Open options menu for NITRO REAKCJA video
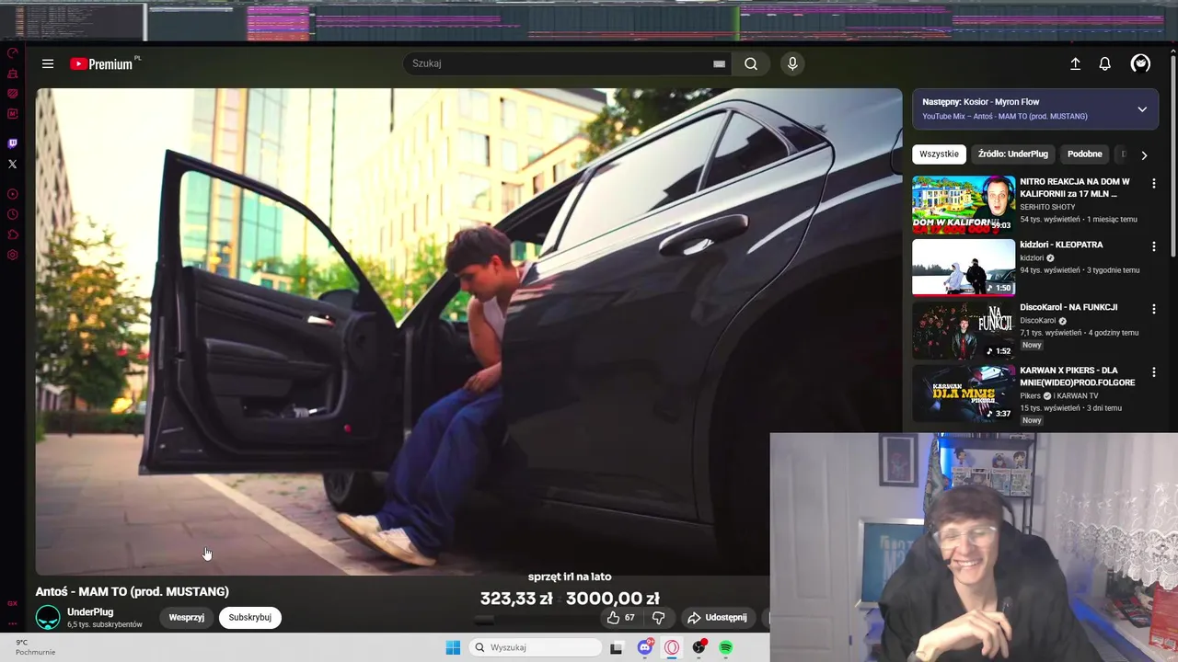The height and width of the screenshot is (662, 1178). click(1153, 183)
